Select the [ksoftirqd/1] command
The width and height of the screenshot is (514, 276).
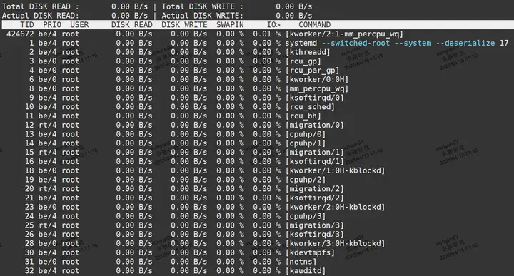pyautogui.click(x=314, y=162)
